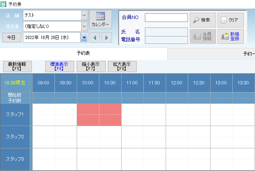This screenshot has height=171, width=255.
Task: Select 標準表示 F6 standard view
Action: point(59,66)
